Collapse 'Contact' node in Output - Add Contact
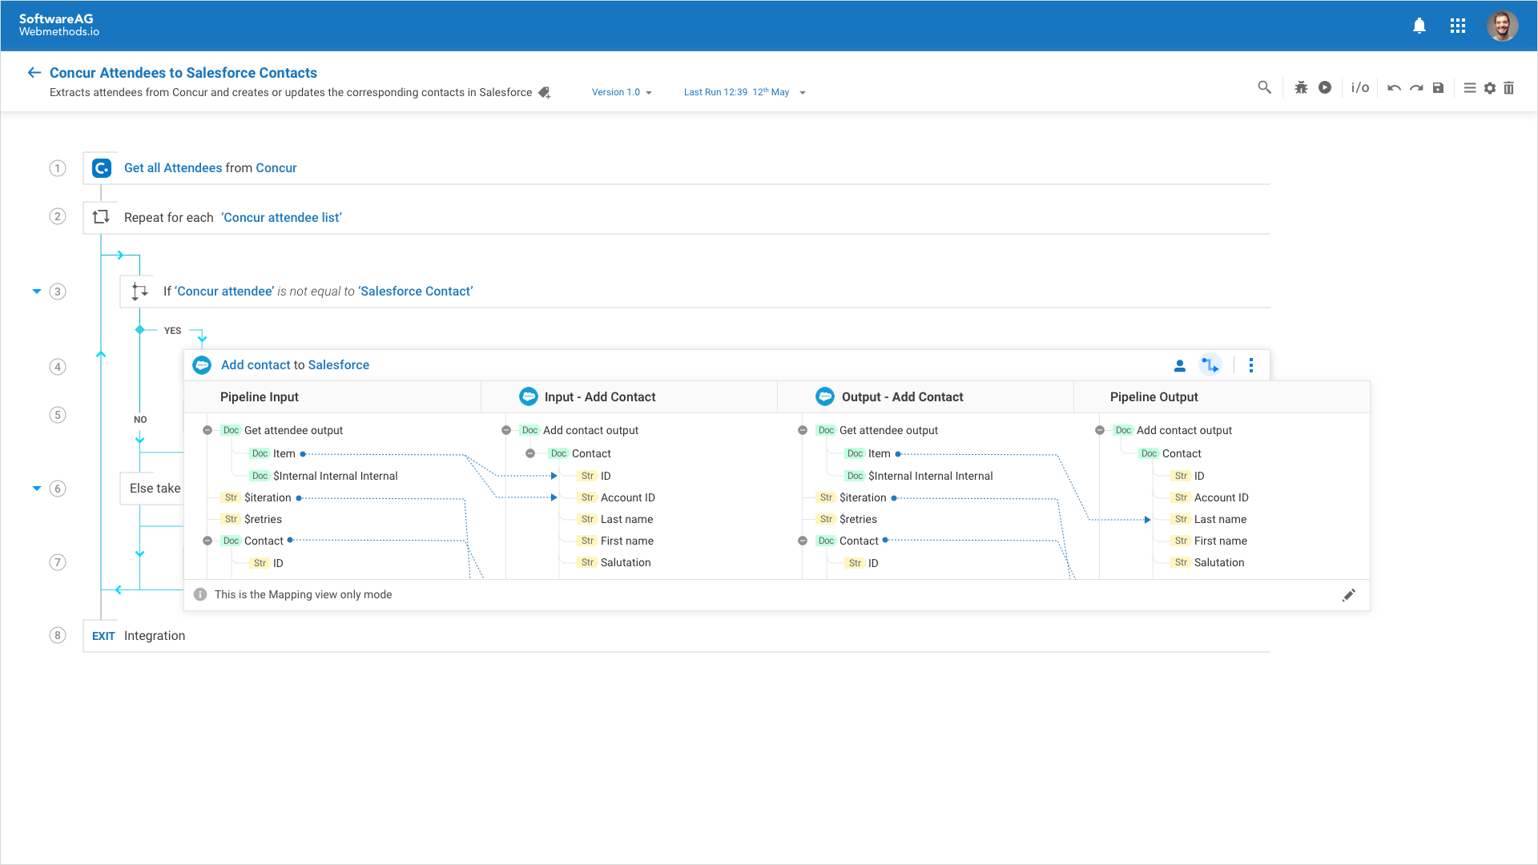Screen dimensions: 1538x865 point(803,541)
